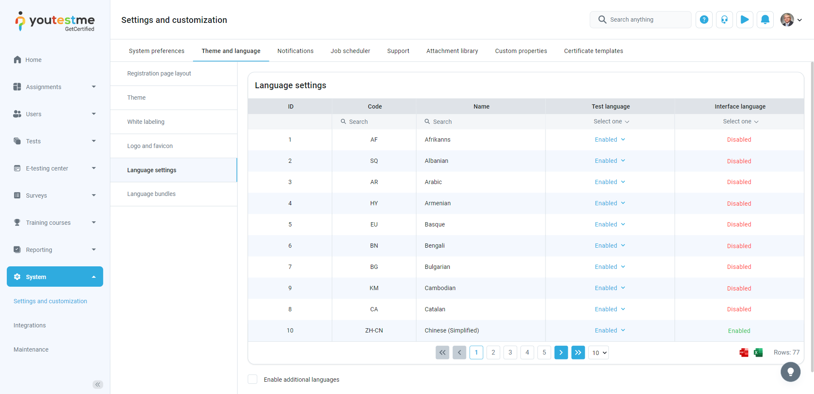Open Arabic test language Enabled dropdown
Screen dimensions: 814x394
tap(610, 182)
